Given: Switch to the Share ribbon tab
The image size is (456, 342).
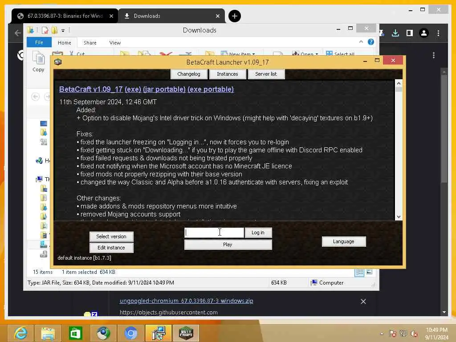Looking at the screenshot, I should pos(90,43).
